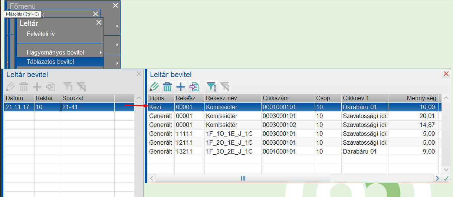The image size is (453, 197).
Task: Click the Rekesz cell 13211
Action: 190,151
